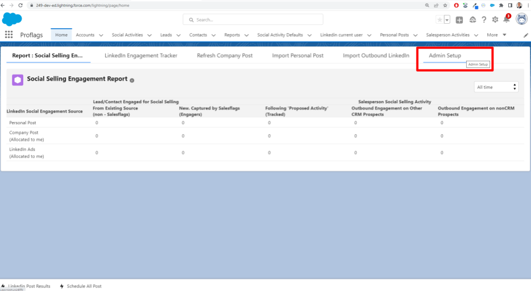Expand the Accounts nav dropdown chevron

tap(101, 35)
